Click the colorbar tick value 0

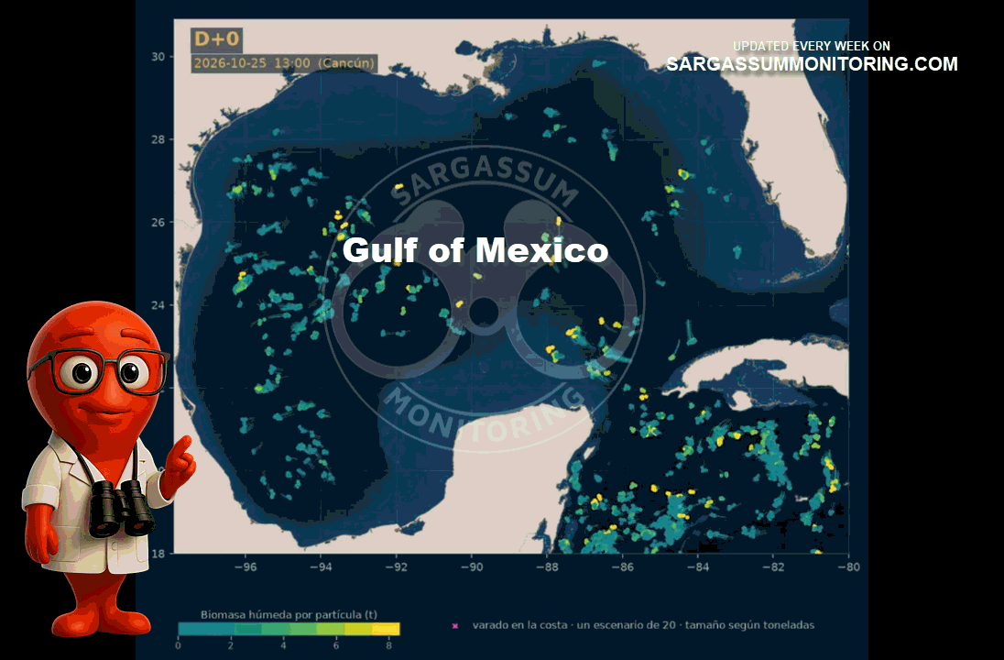[x=178, y=645]
